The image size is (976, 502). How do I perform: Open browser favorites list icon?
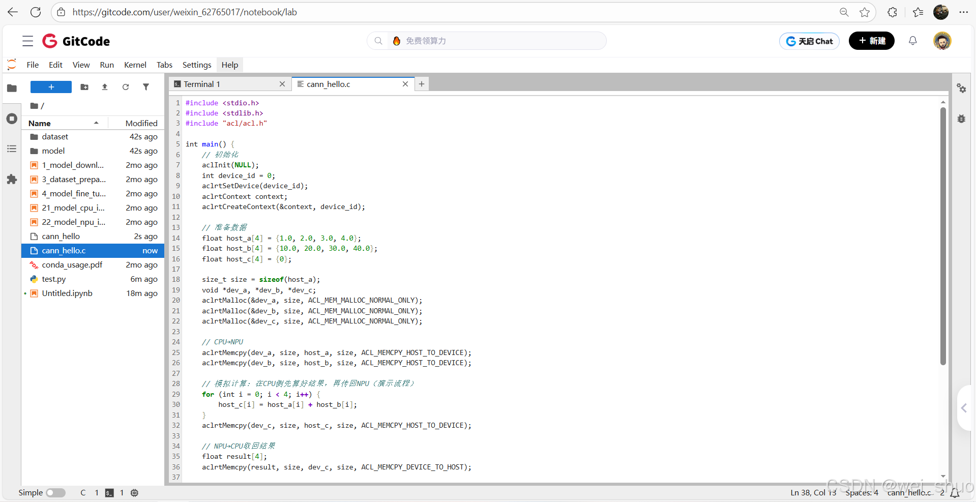[x=918, y=12]
